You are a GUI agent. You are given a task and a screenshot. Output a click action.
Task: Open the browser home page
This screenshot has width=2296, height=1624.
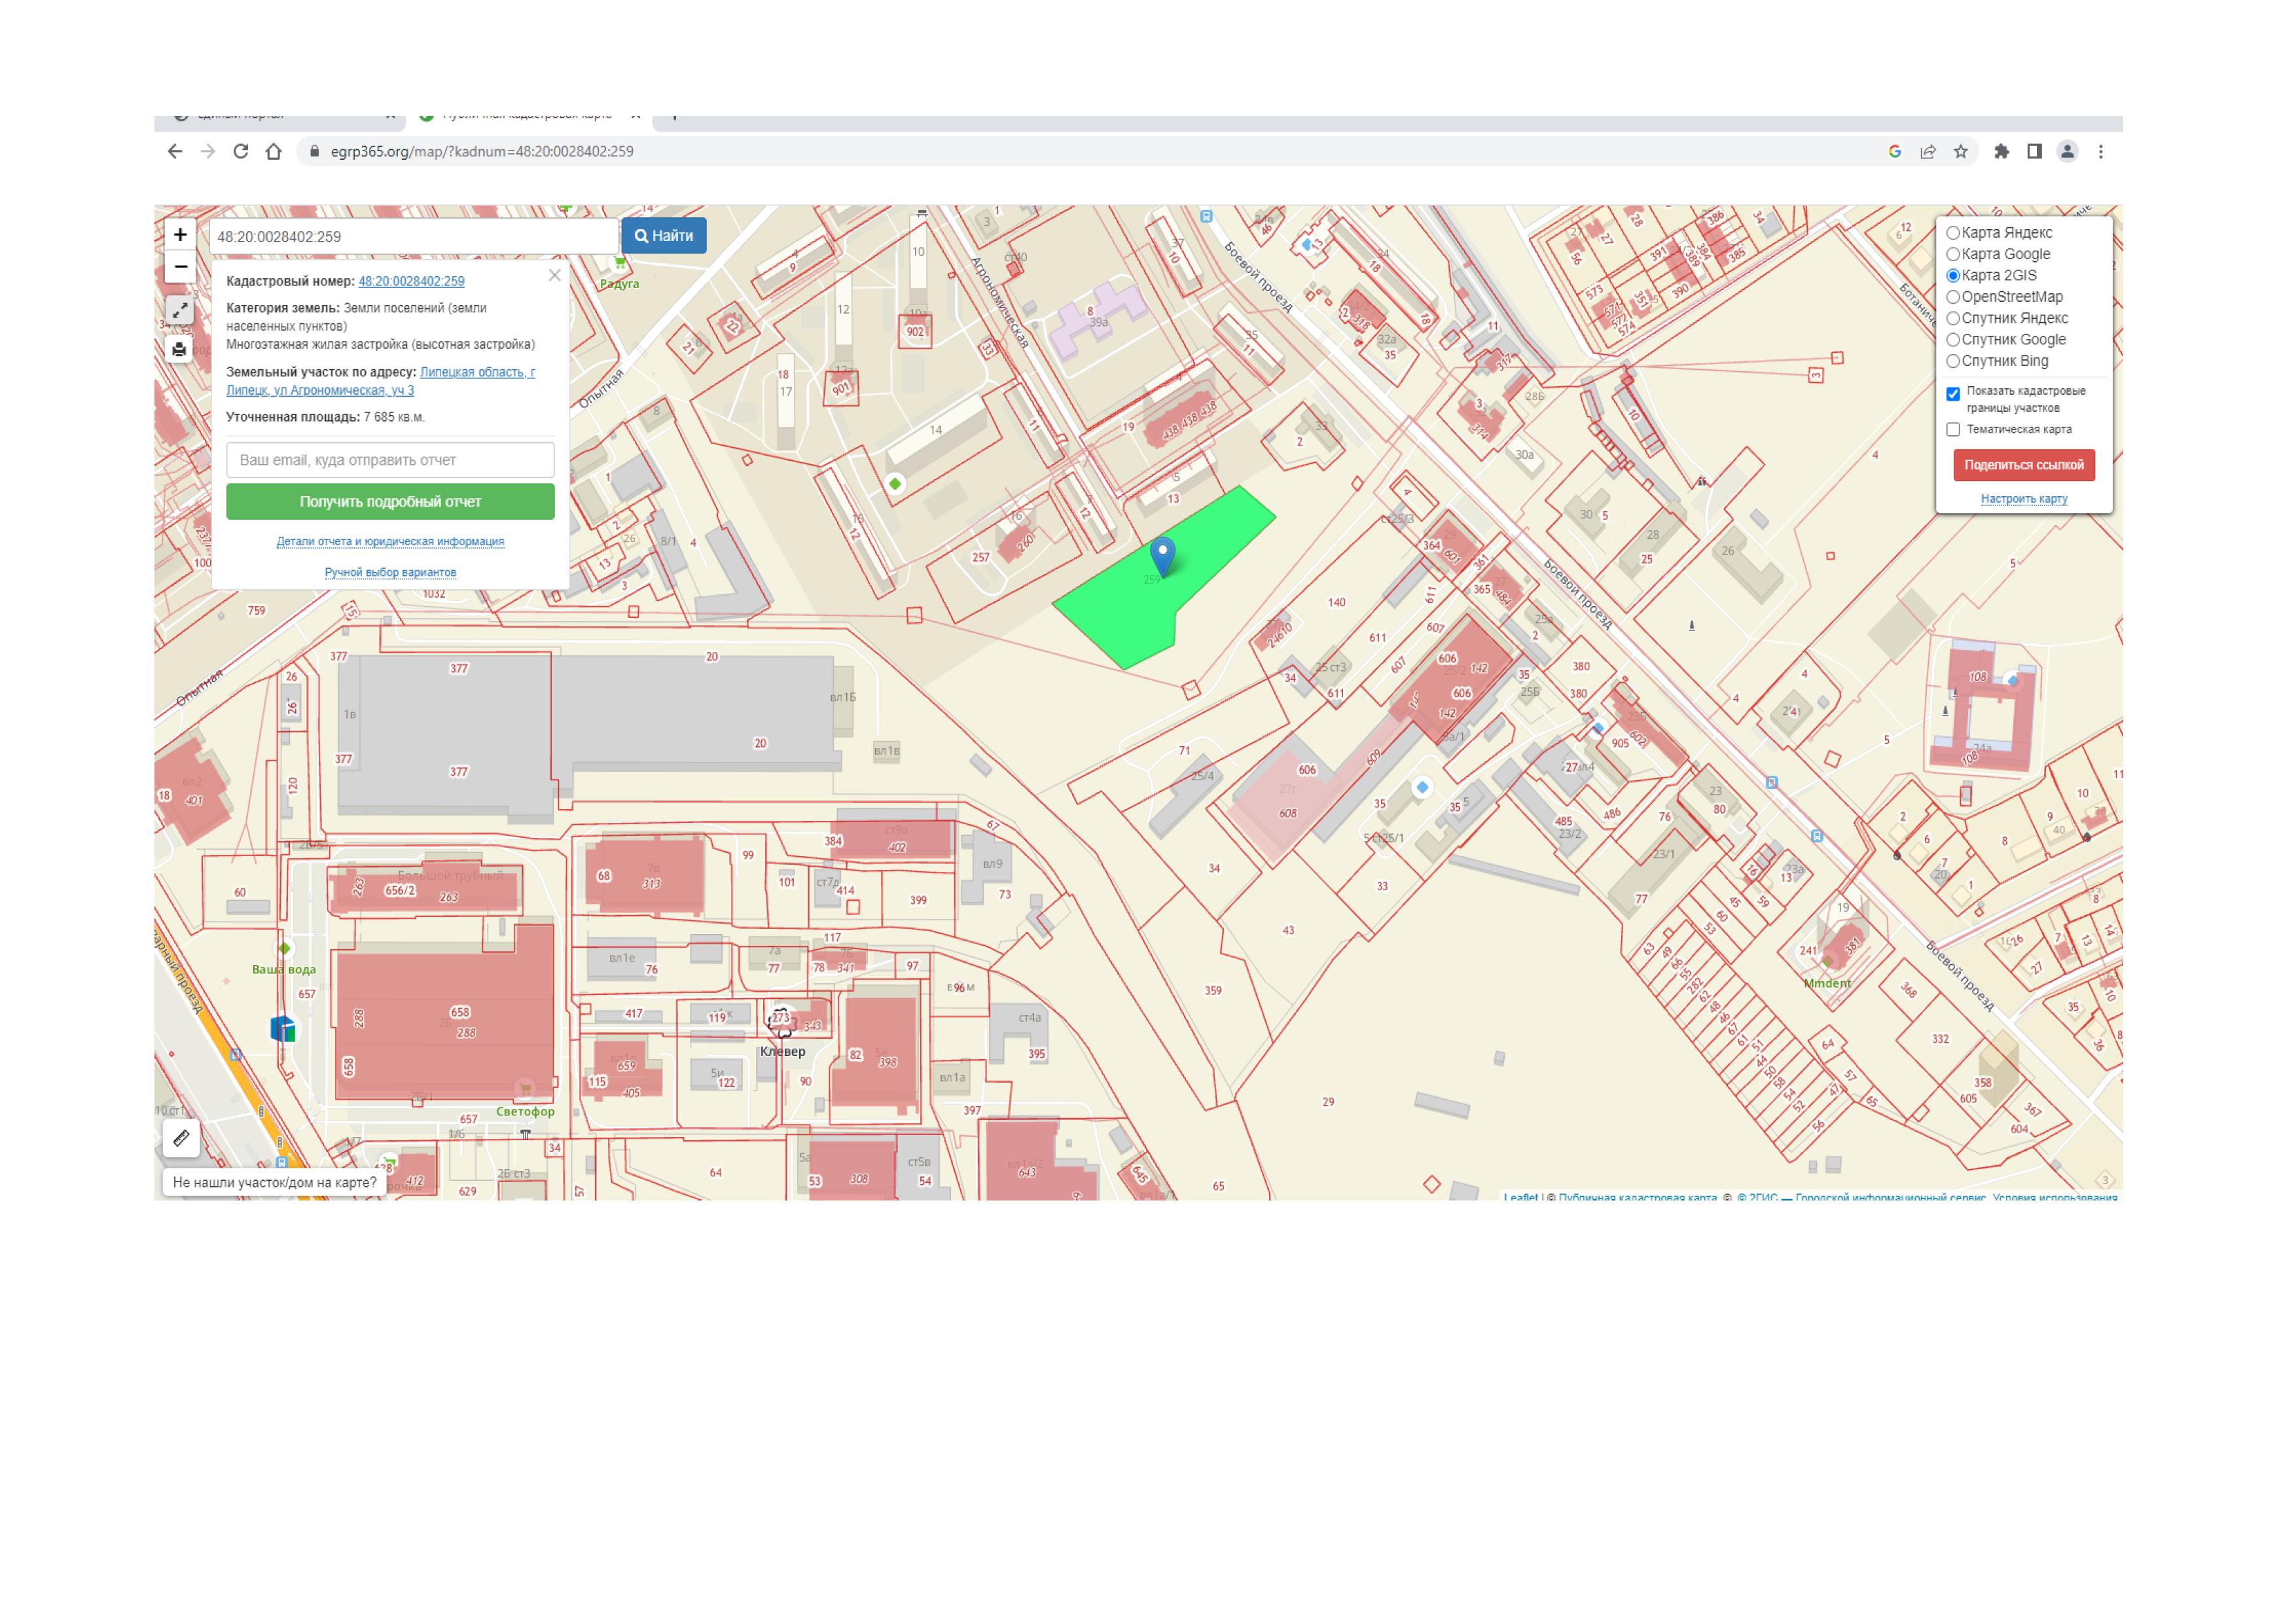(274, 152)
